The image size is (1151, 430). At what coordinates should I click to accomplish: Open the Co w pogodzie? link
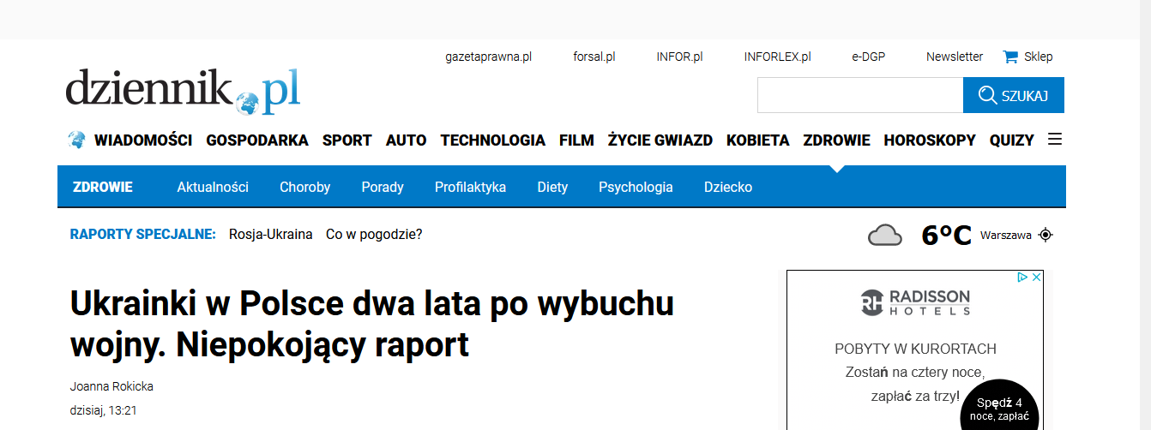(374, 235)
